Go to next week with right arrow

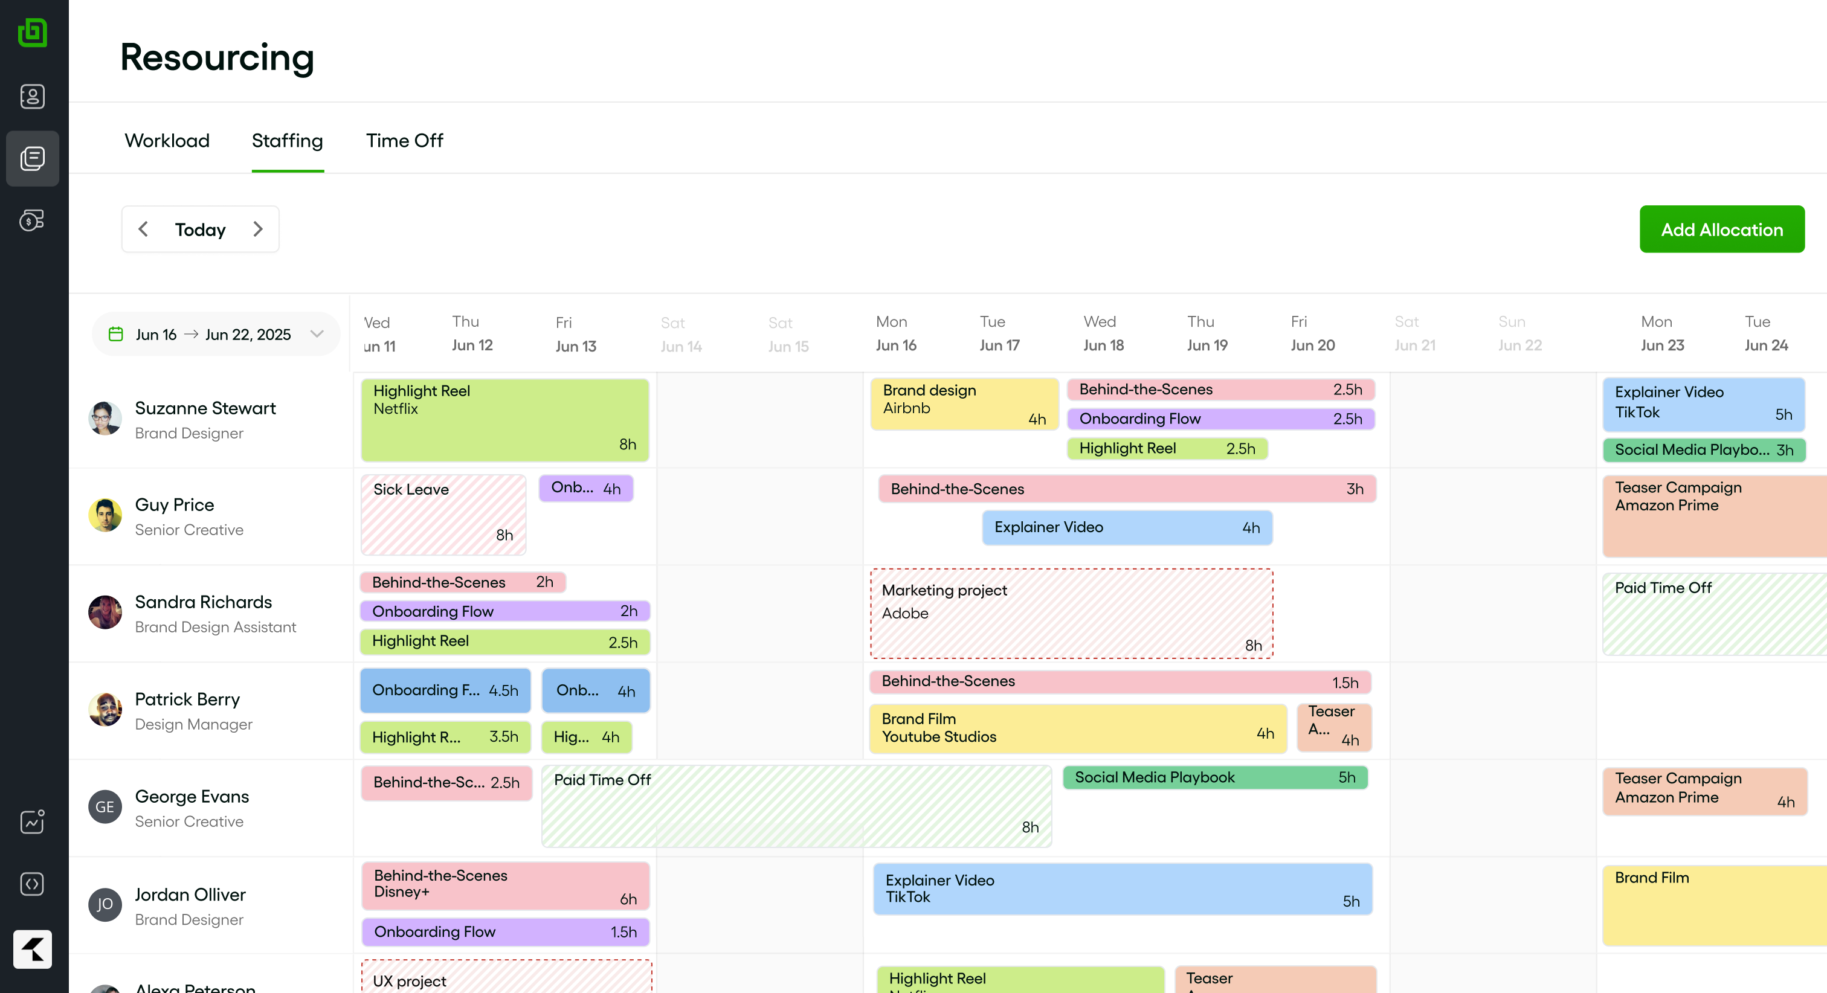257,229
